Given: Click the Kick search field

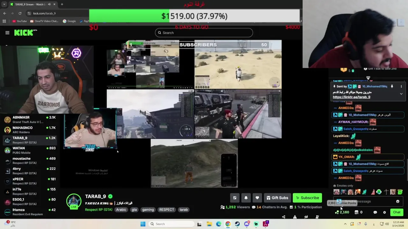Looking at the screenshot, I should coord(204,33).
